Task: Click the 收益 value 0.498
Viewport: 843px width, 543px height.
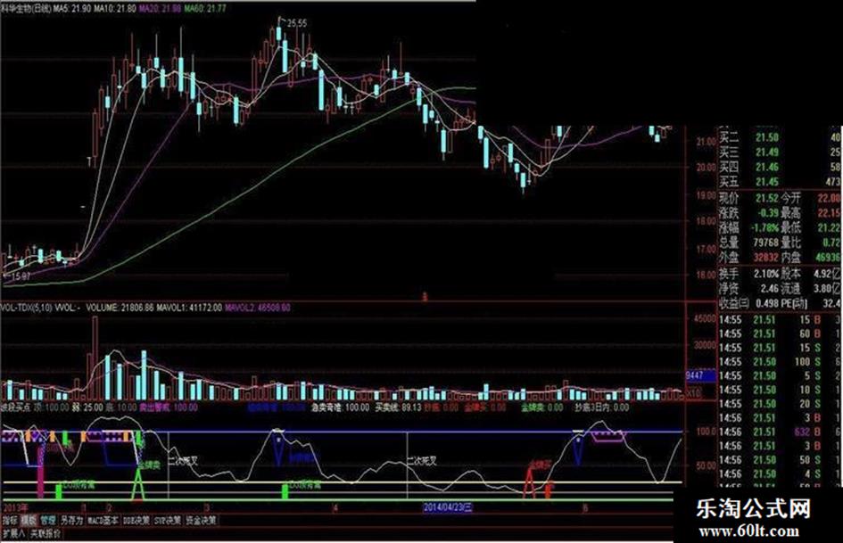Action: 766,304
